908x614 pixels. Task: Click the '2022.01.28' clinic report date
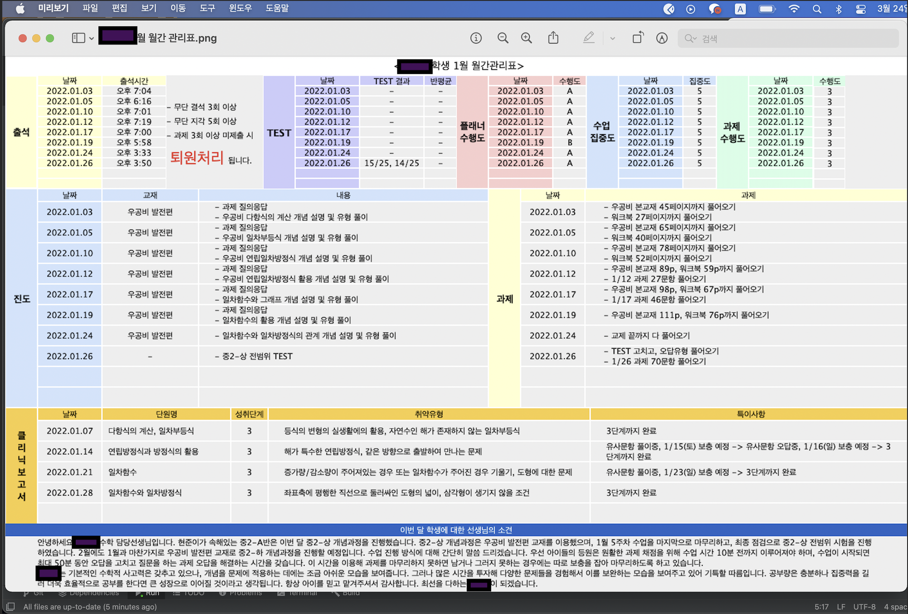(70, 493)
